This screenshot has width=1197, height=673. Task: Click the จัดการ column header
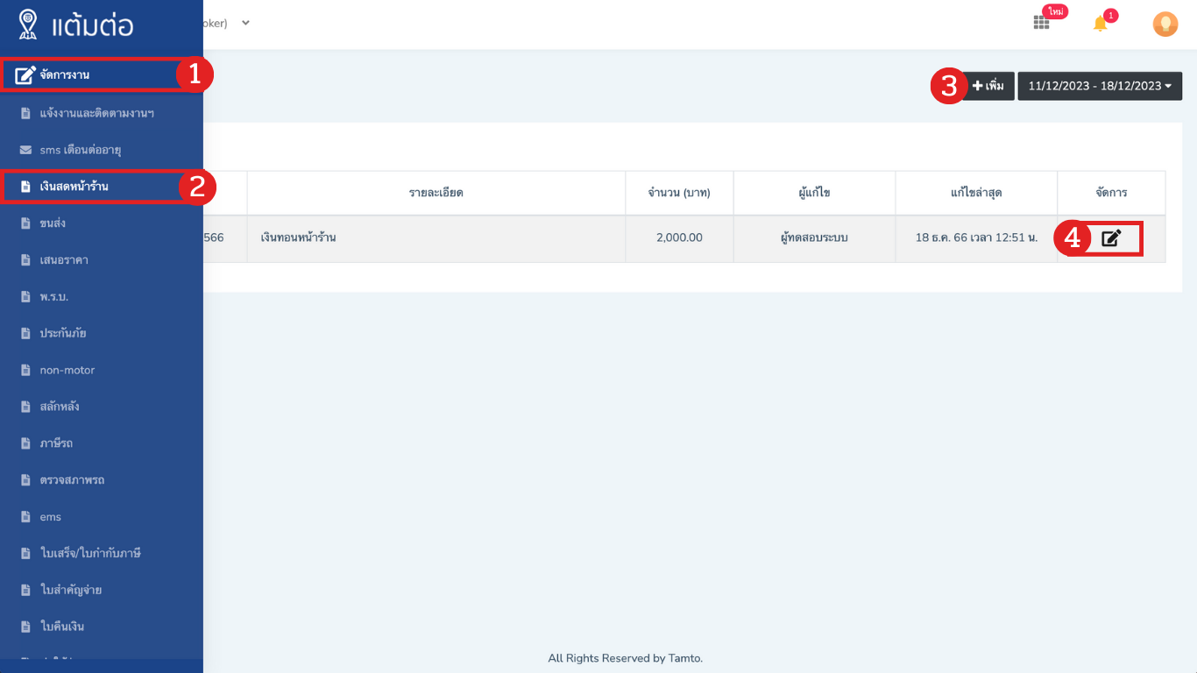[1111, 193]
